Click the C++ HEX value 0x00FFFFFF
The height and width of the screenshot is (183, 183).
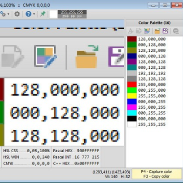[x=87, y=163]
